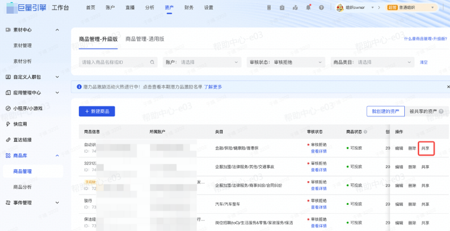
Task: Open the mobile device icon in header
Action: (x=269, y=8)
